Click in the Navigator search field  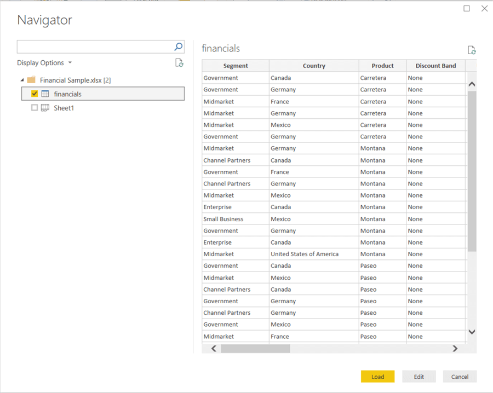click(95, 47)
